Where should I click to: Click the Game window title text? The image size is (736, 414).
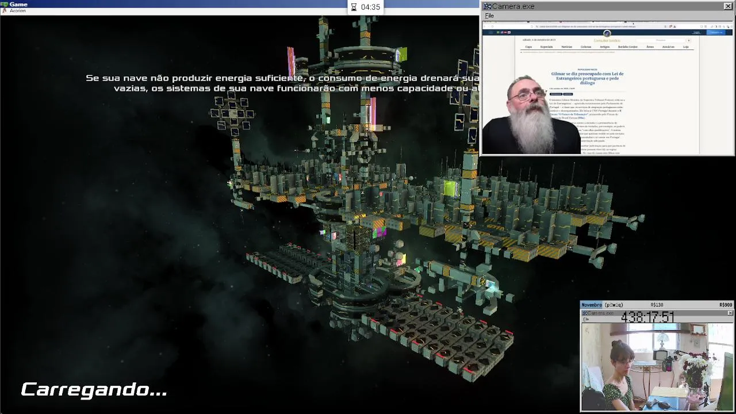click(18, 4)
